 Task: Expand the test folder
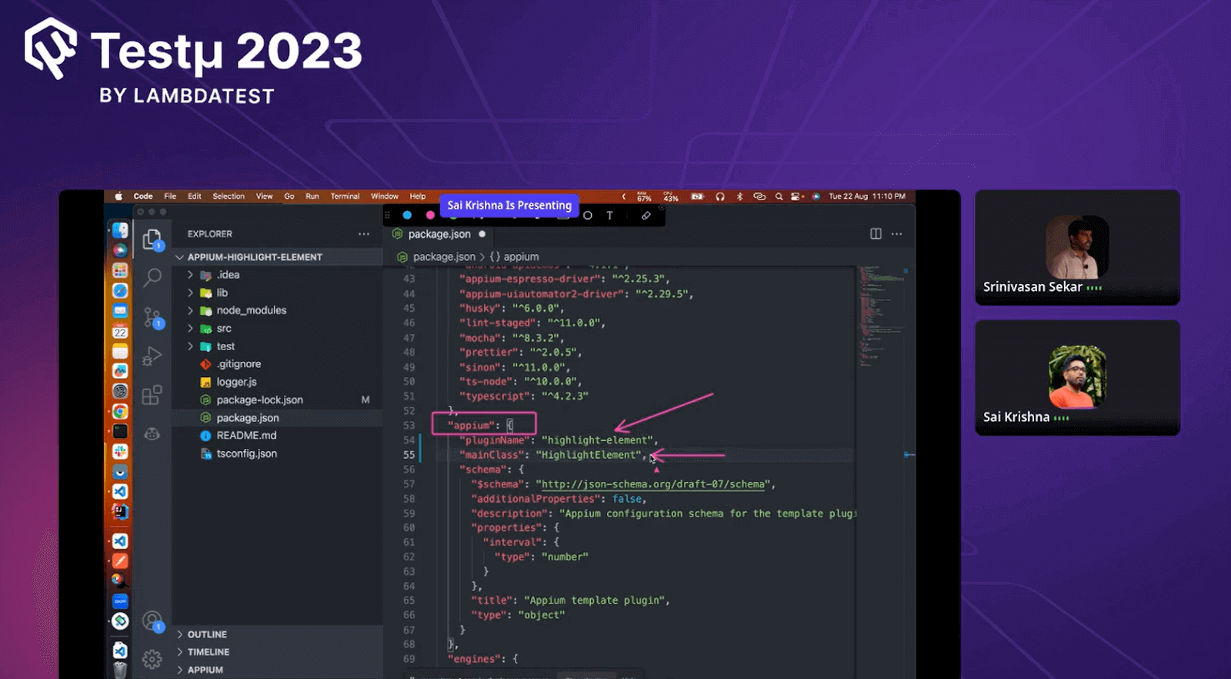(190, 346)
